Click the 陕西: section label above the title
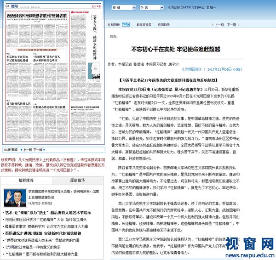276x260 pixels. [x=114, y=37]
